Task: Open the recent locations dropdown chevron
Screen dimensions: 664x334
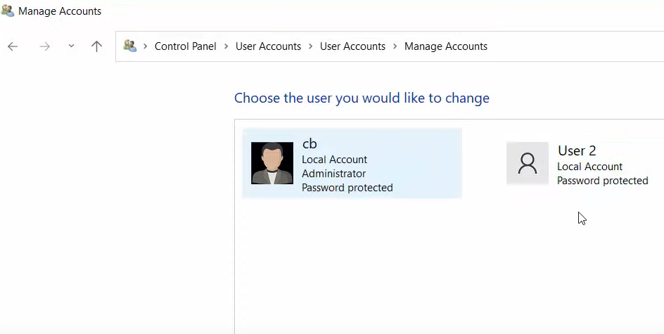Action: [x=71, y=46]
